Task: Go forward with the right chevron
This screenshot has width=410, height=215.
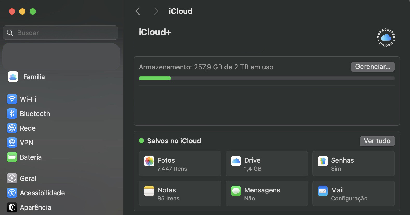Action: pos(156,11)
